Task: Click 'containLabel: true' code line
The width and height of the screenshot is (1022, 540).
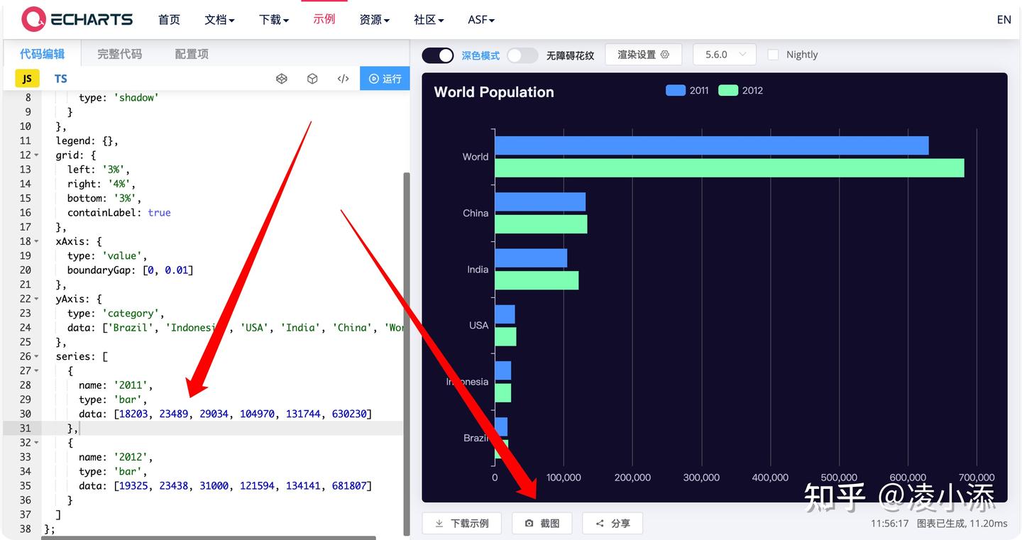Action: [119, 212]
